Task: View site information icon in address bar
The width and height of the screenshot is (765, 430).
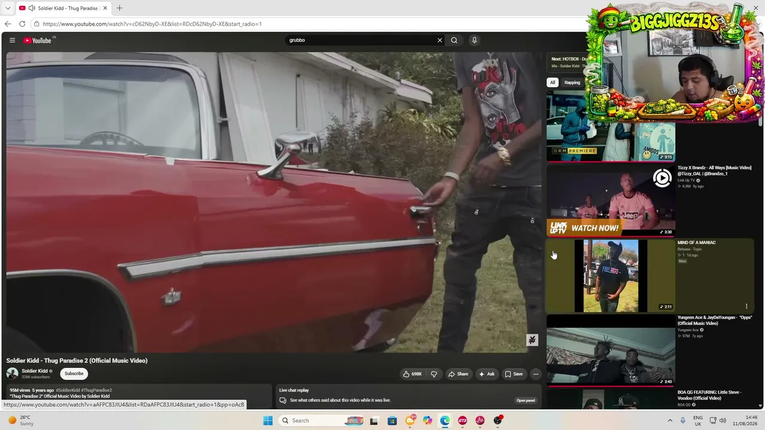Action: 36,24
